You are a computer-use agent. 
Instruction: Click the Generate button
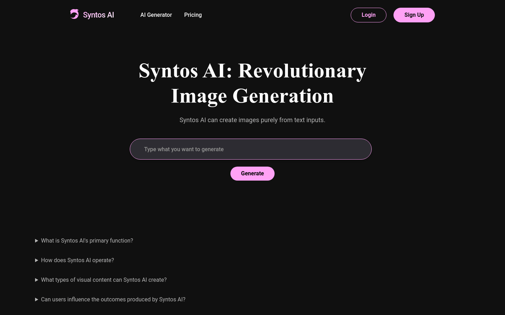(x=252, y=174)
